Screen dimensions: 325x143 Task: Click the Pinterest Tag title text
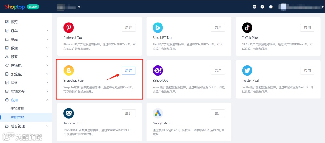pyautogui.click(x=73, y=38)
